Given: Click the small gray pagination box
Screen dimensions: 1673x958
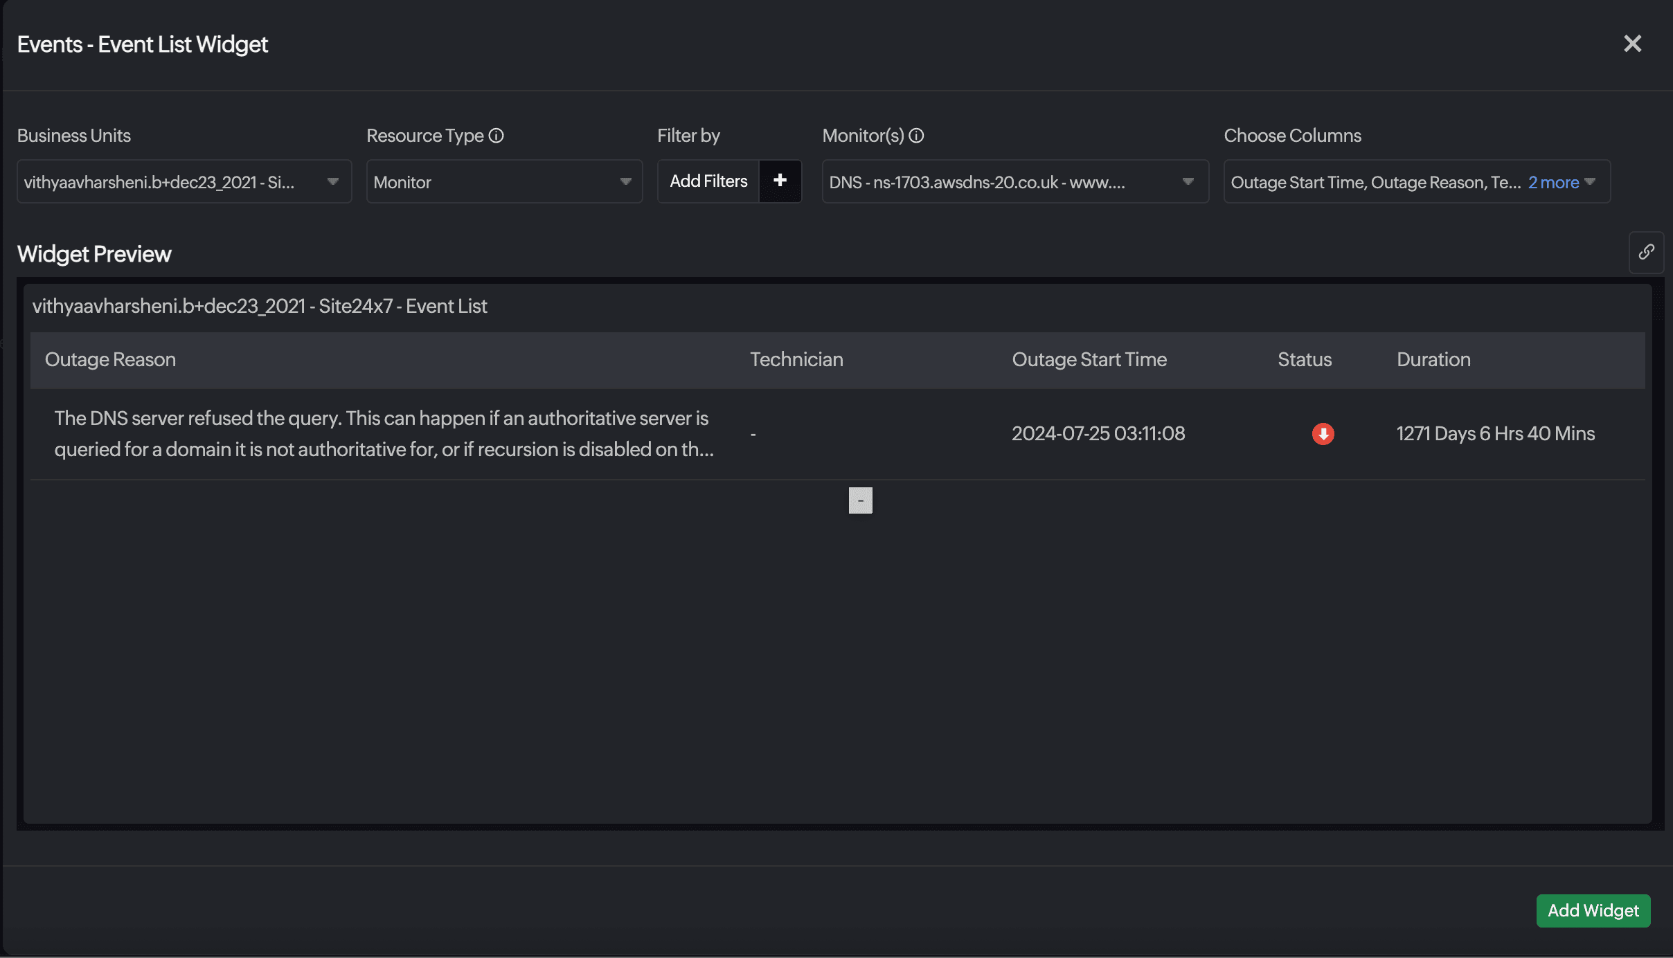Looking at the screenshot, I should click(x=860, y=500).
